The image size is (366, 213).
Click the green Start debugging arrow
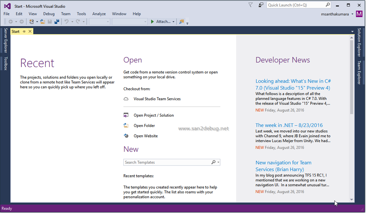coord(152,22)
